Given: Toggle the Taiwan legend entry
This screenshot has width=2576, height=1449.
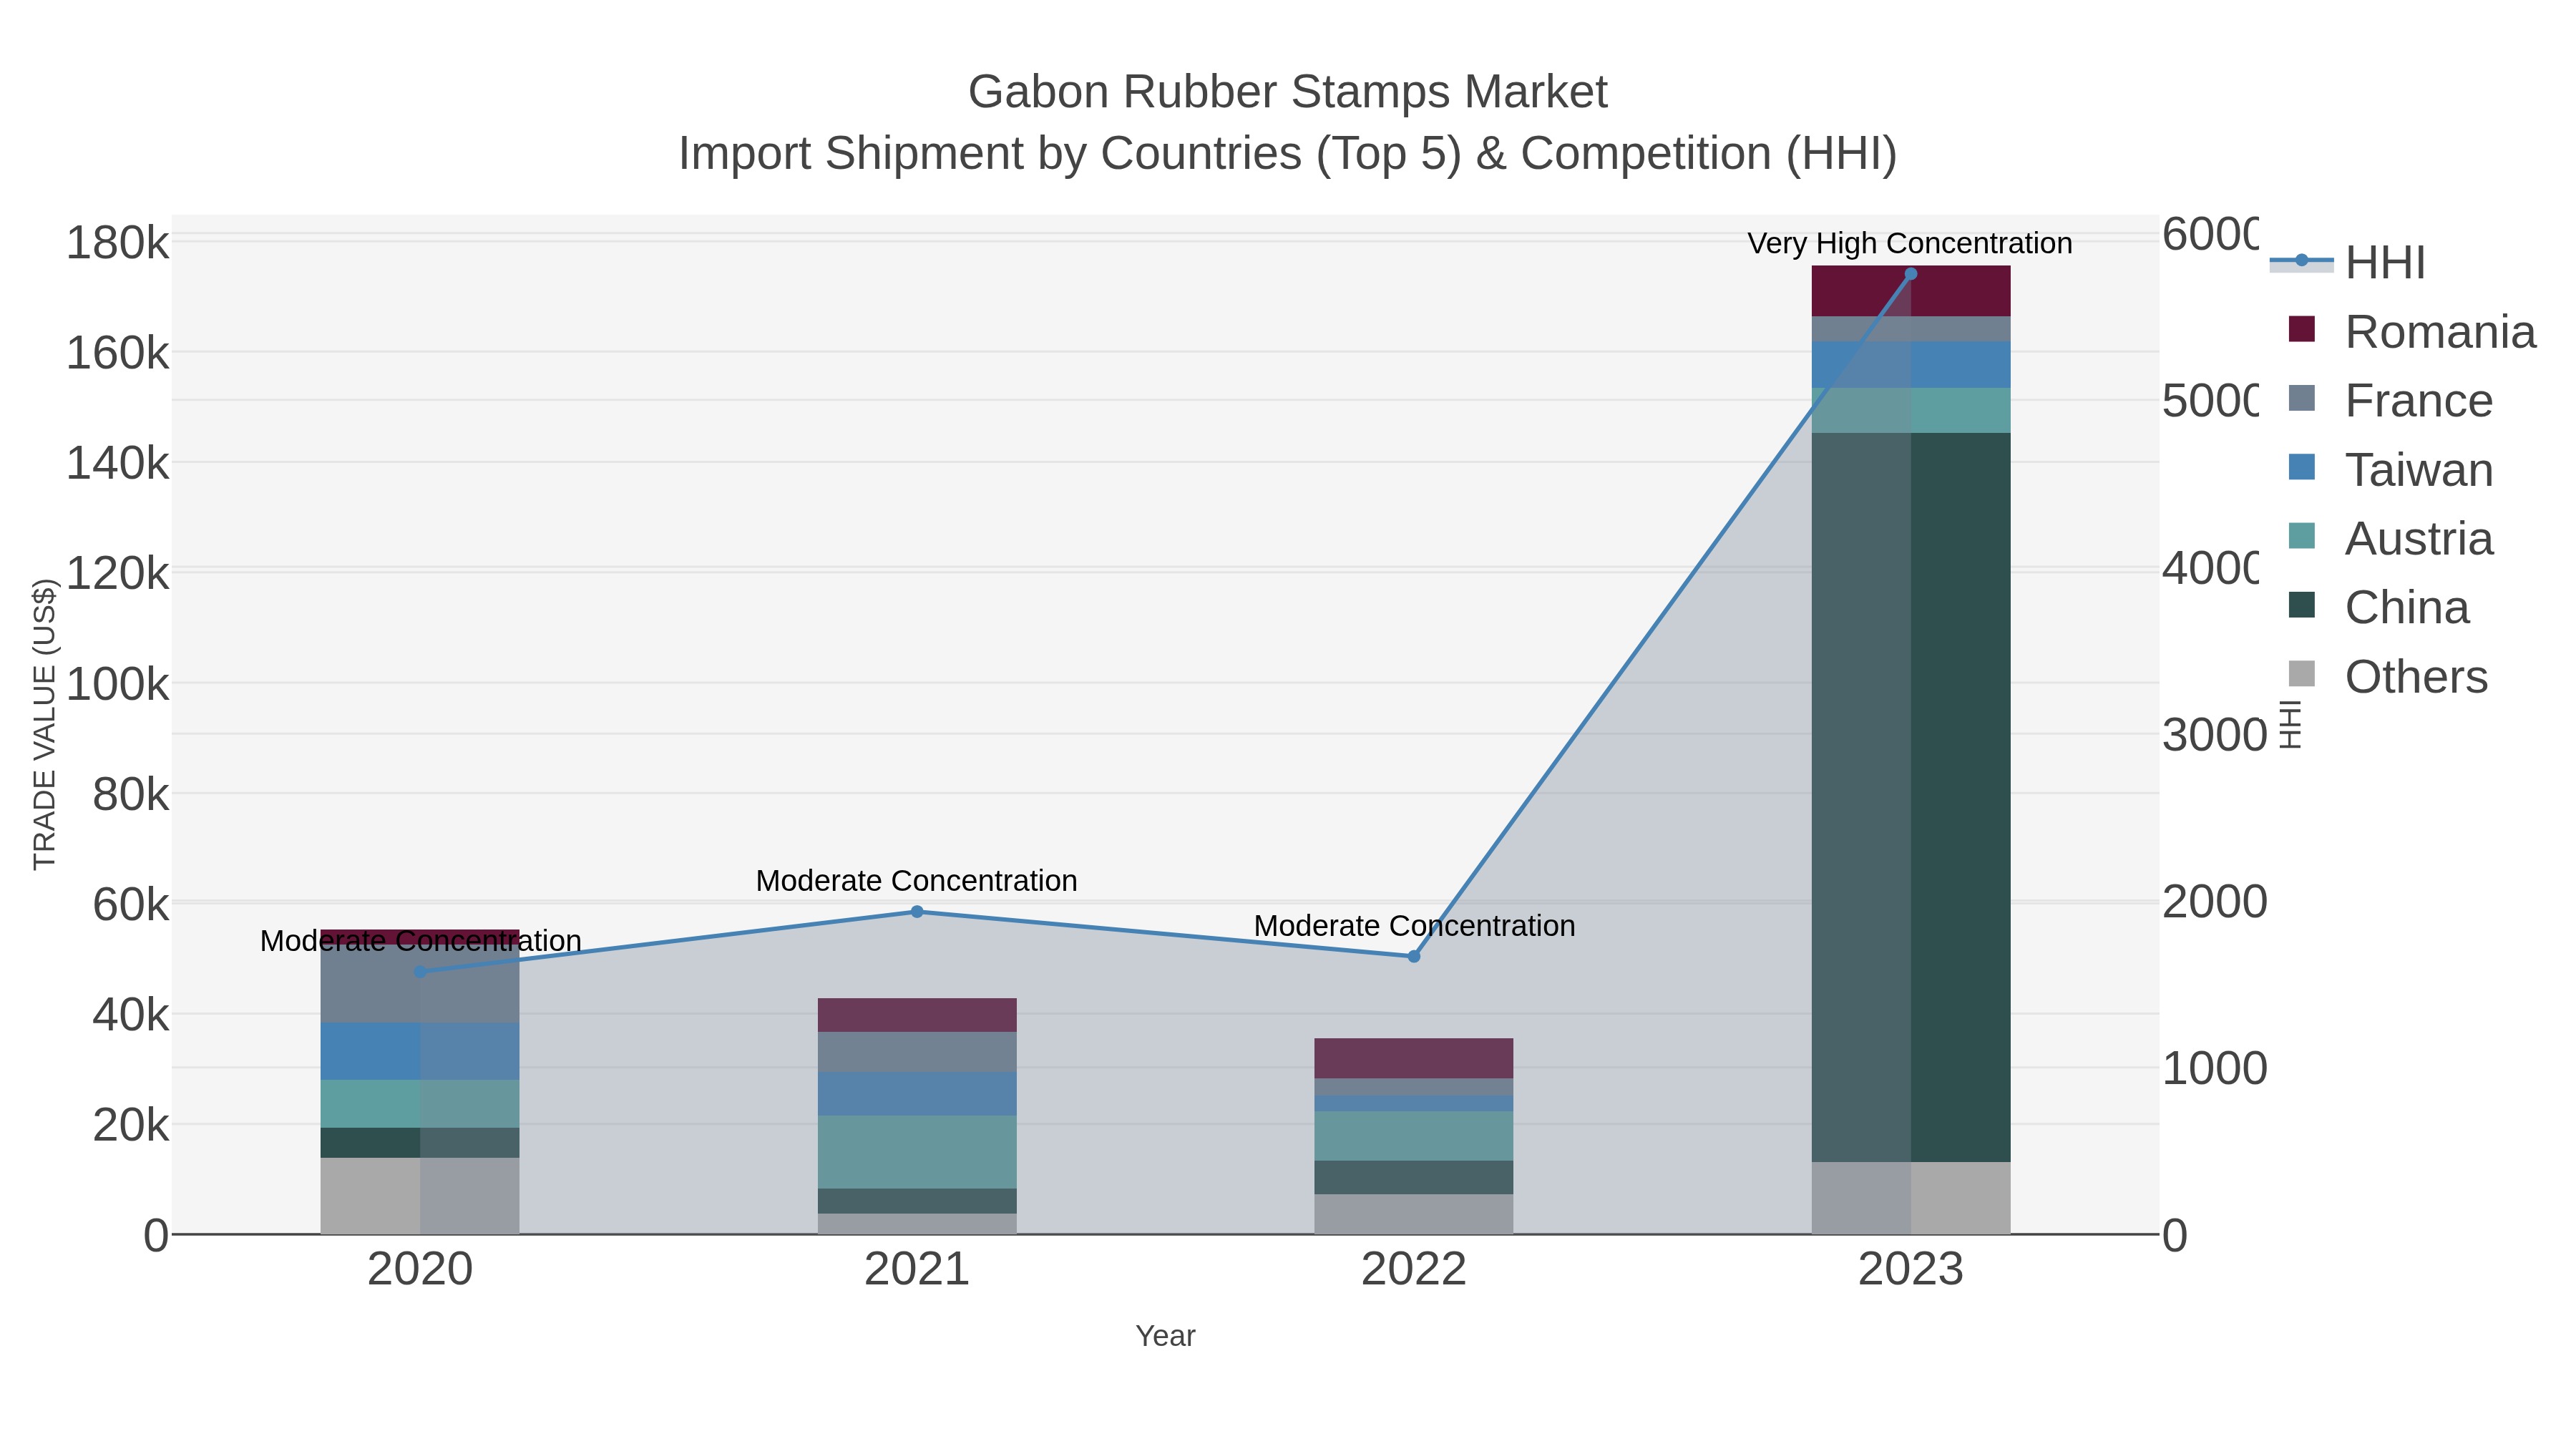Looking at the screenshot, I should [2390, 470].
